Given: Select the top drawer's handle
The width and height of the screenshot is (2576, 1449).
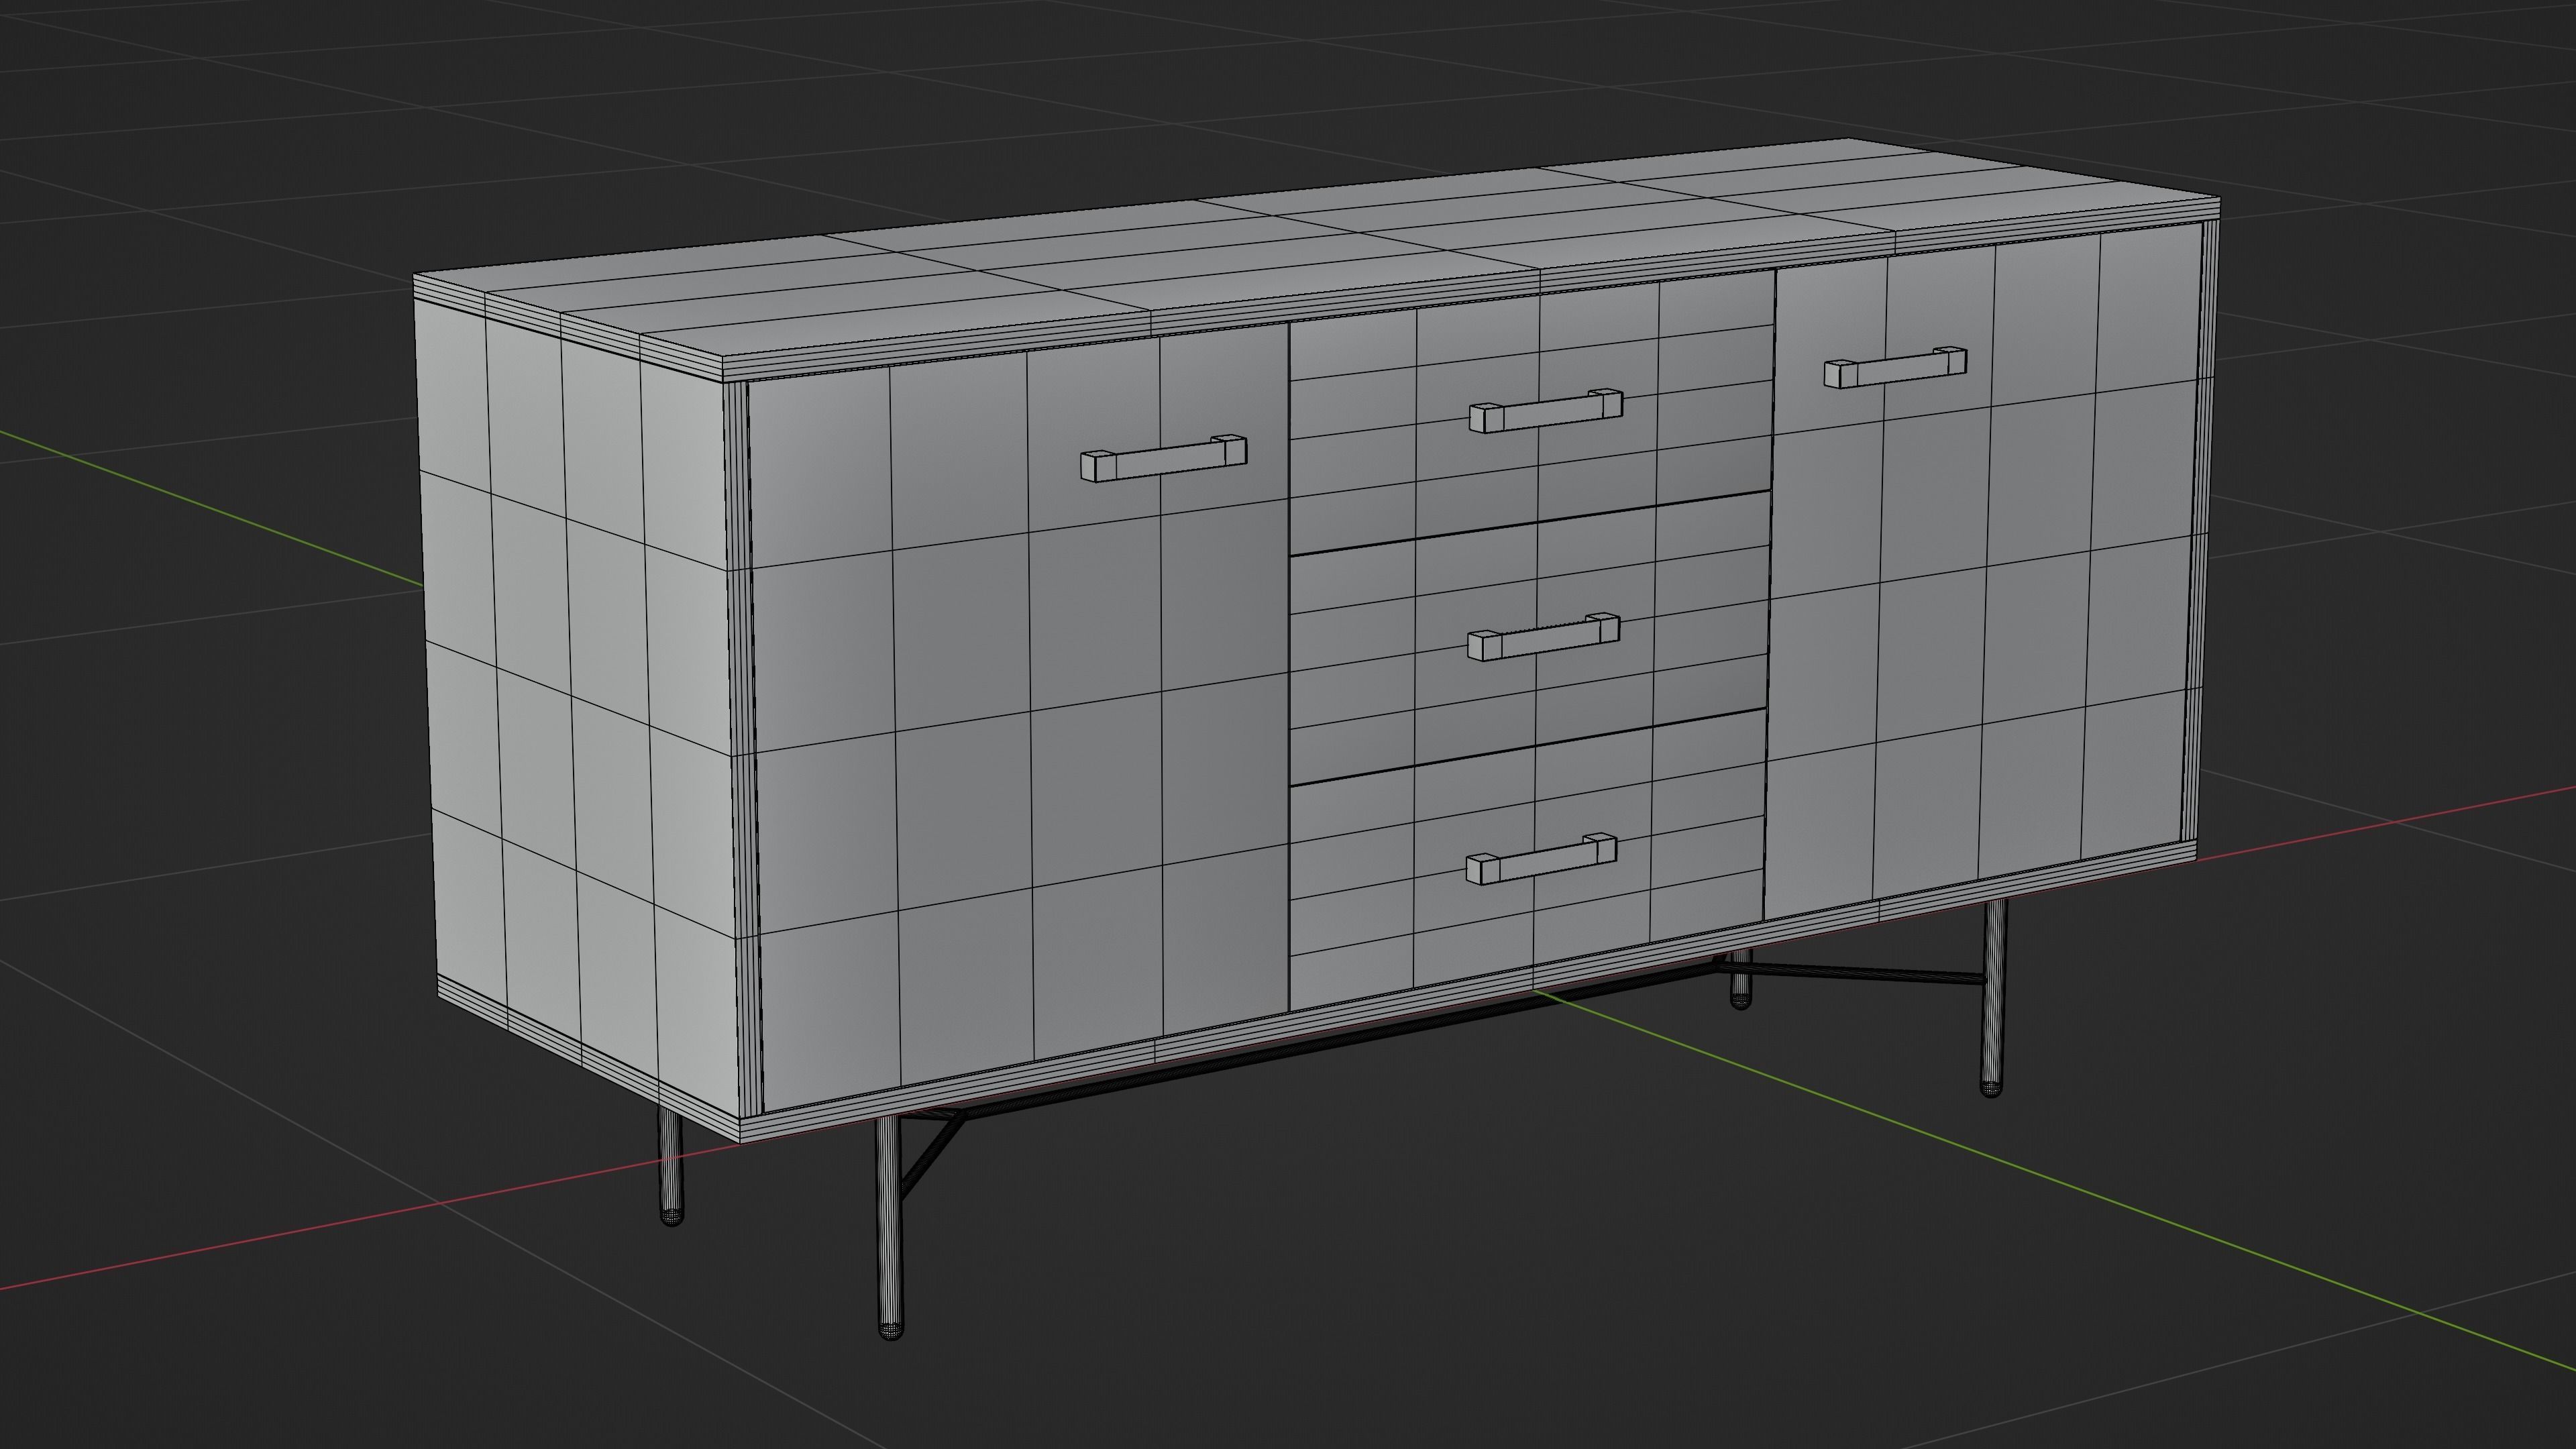Looking at the screenshot, I should (x=1545, y=410).
